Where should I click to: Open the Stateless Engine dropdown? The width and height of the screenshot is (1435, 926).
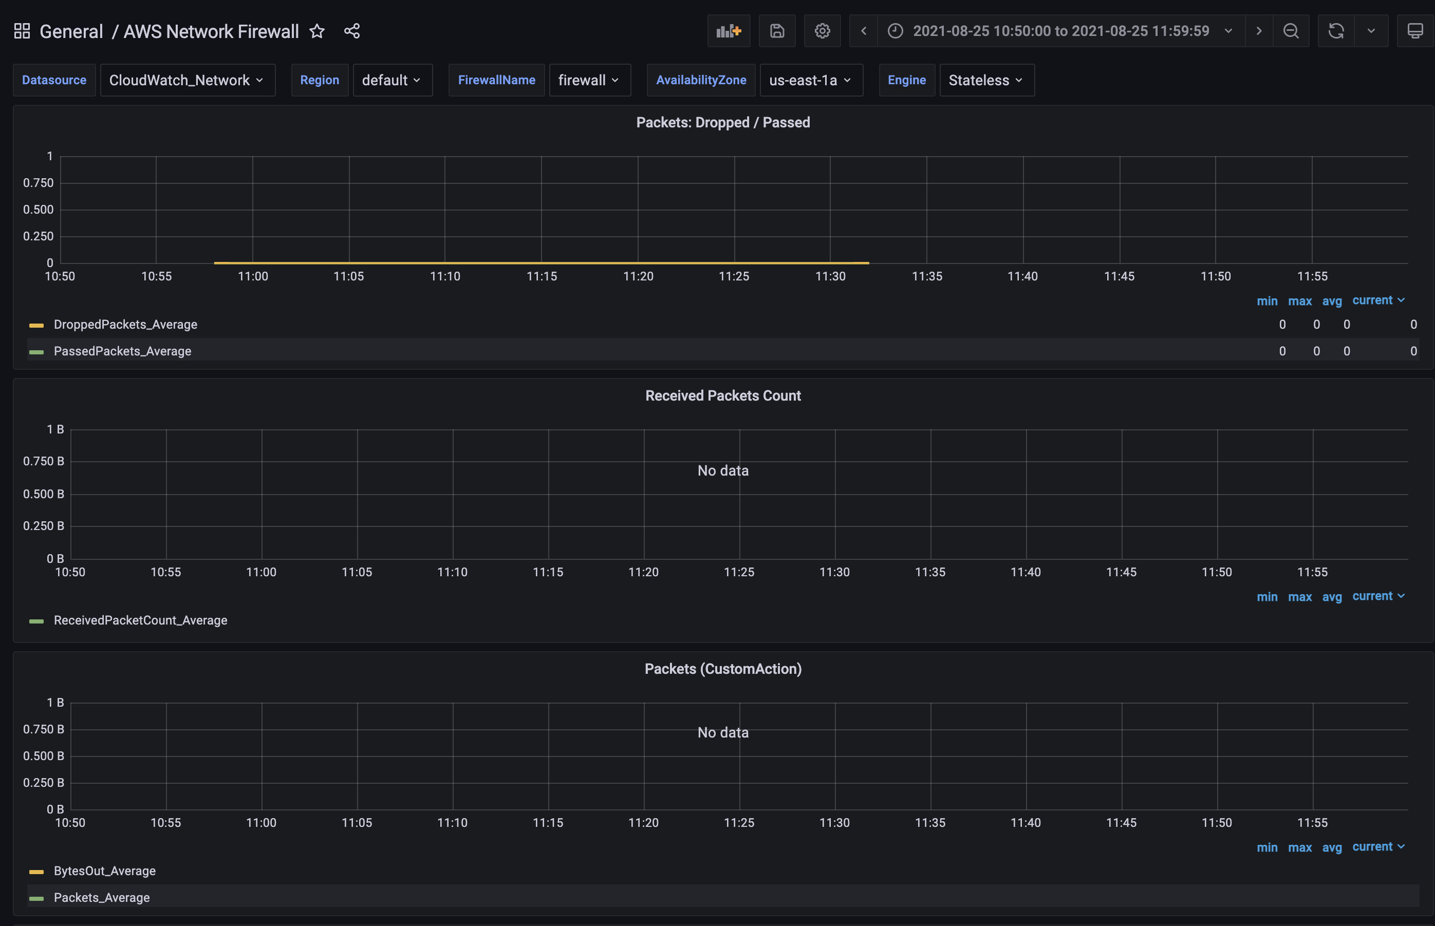(986, 80)
